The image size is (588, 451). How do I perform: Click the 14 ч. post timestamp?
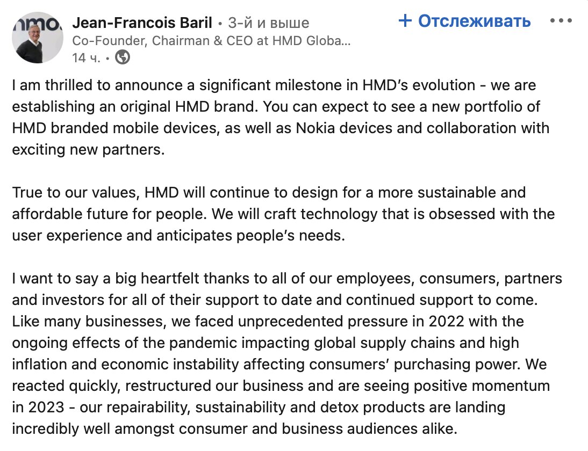[x=86, y=57]
